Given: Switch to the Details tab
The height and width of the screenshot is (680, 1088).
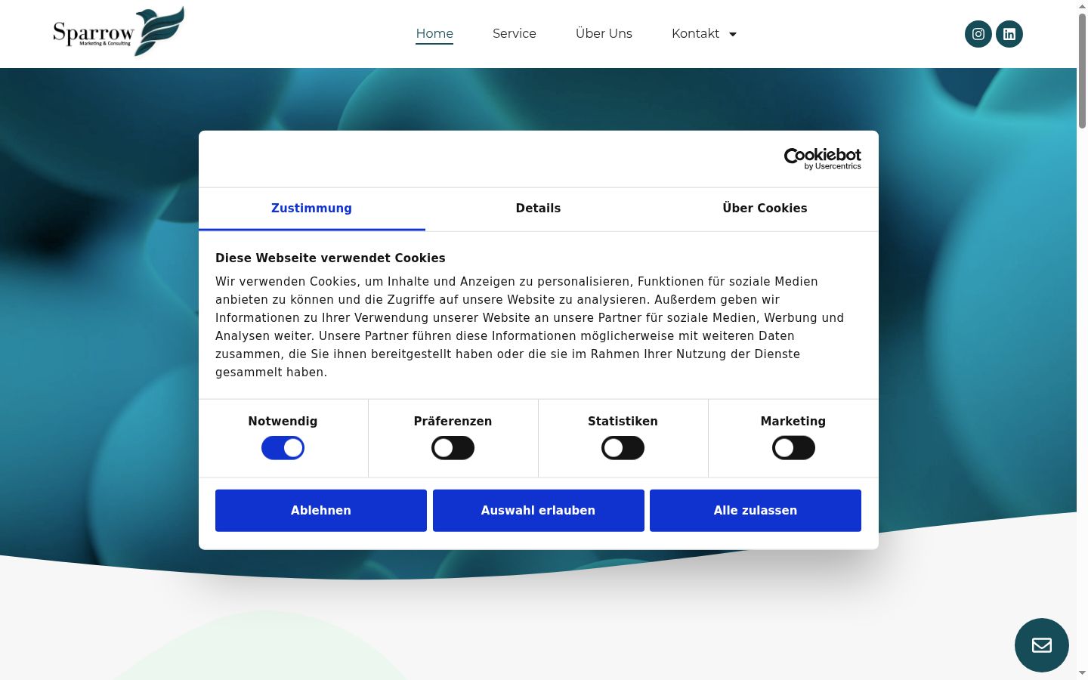Looking at the screenshot, I should coord(538,209).
